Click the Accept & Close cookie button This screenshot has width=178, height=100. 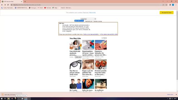tap(167, 12)
